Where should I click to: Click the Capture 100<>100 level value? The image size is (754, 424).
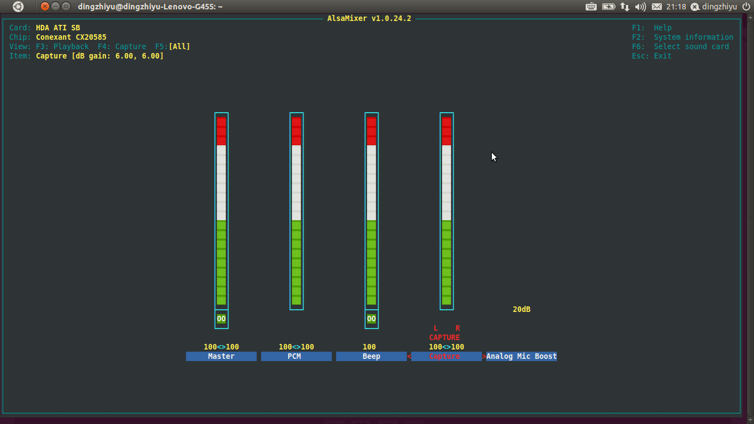(x=447, y=347)
